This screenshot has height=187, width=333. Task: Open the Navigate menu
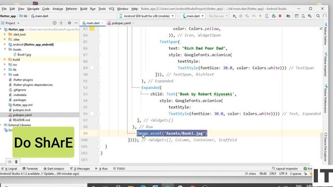[x=33, y=9]
